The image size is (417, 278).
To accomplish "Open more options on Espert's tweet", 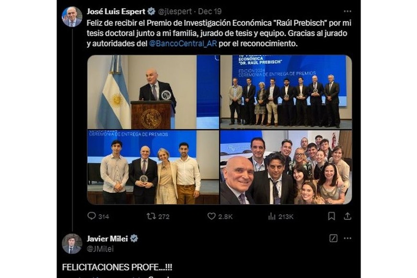I will click(x=347, y=11).
